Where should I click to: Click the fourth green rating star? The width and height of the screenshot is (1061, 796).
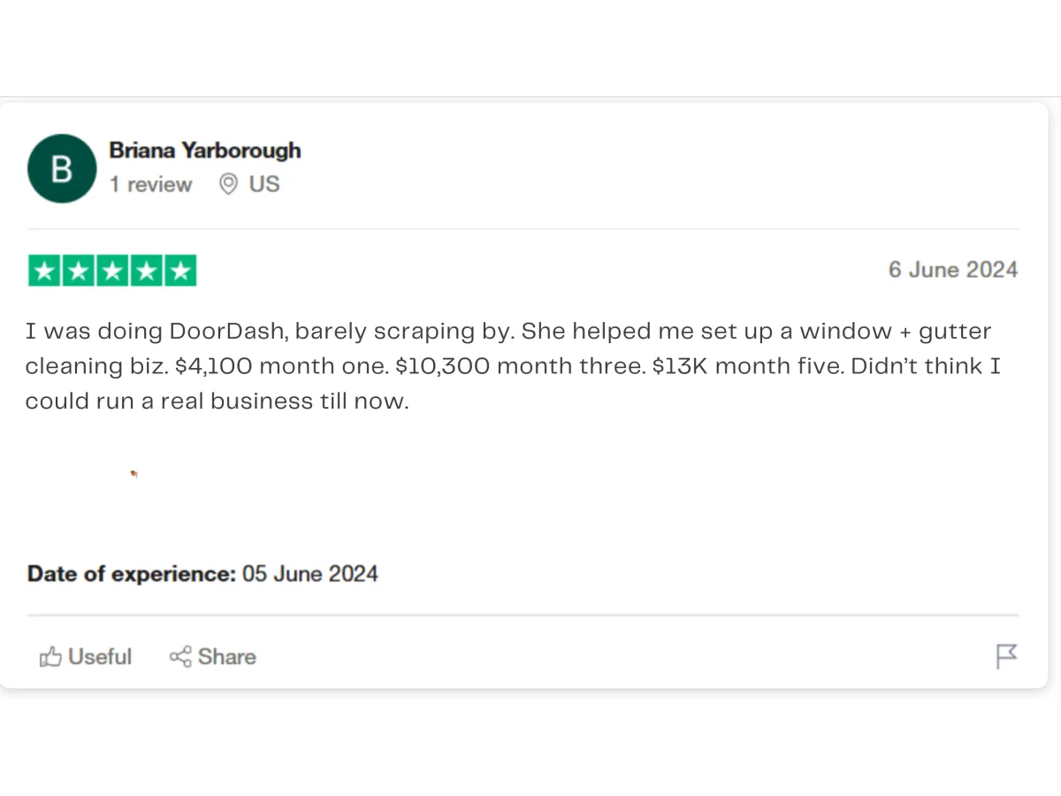pos(146,271)
